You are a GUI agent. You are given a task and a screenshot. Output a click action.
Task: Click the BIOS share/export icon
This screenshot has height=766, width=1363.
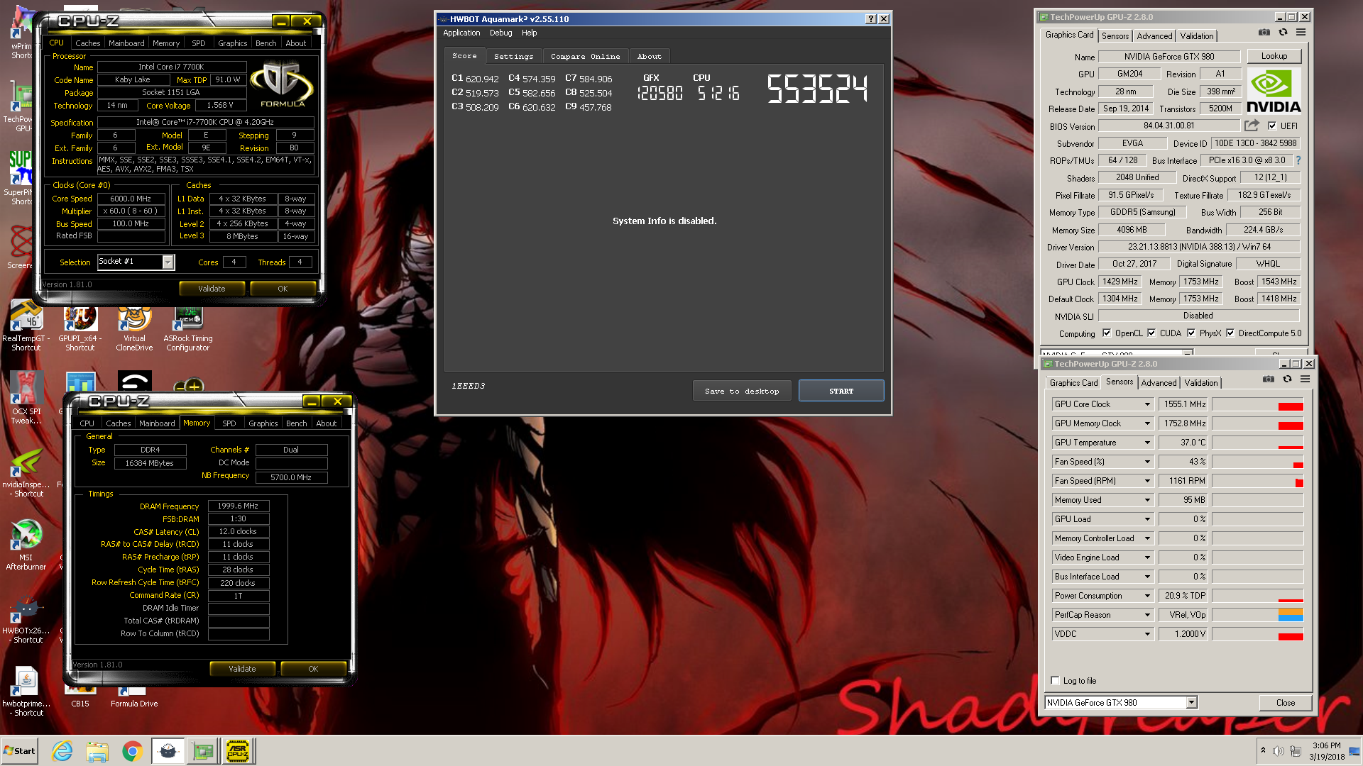pos(1252,126)
